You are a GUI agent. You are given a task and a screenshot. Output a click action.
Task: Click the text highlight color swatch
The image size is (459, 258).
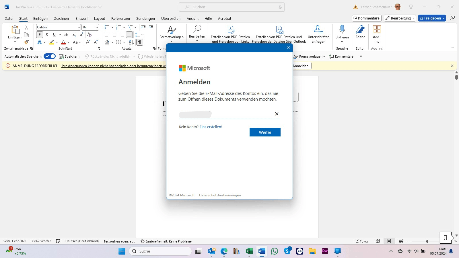pyautogui.click(x=52, y=42)
